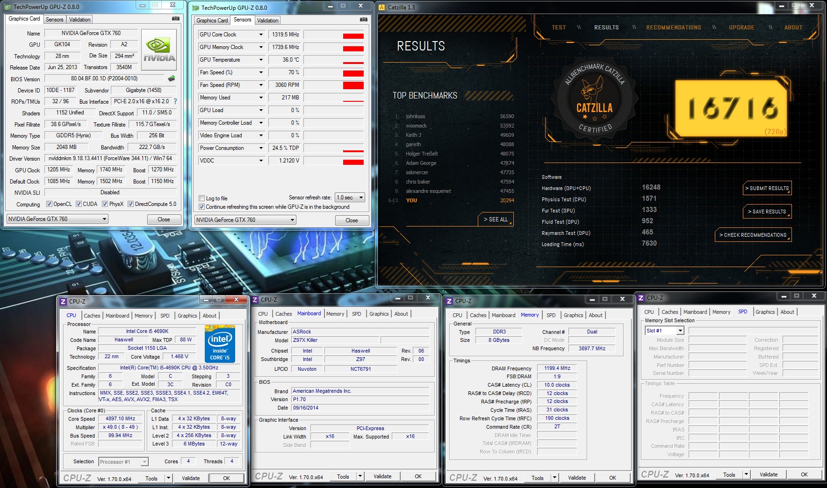Click the CPU-Z title icon of the CPU window

pos(64,302)
